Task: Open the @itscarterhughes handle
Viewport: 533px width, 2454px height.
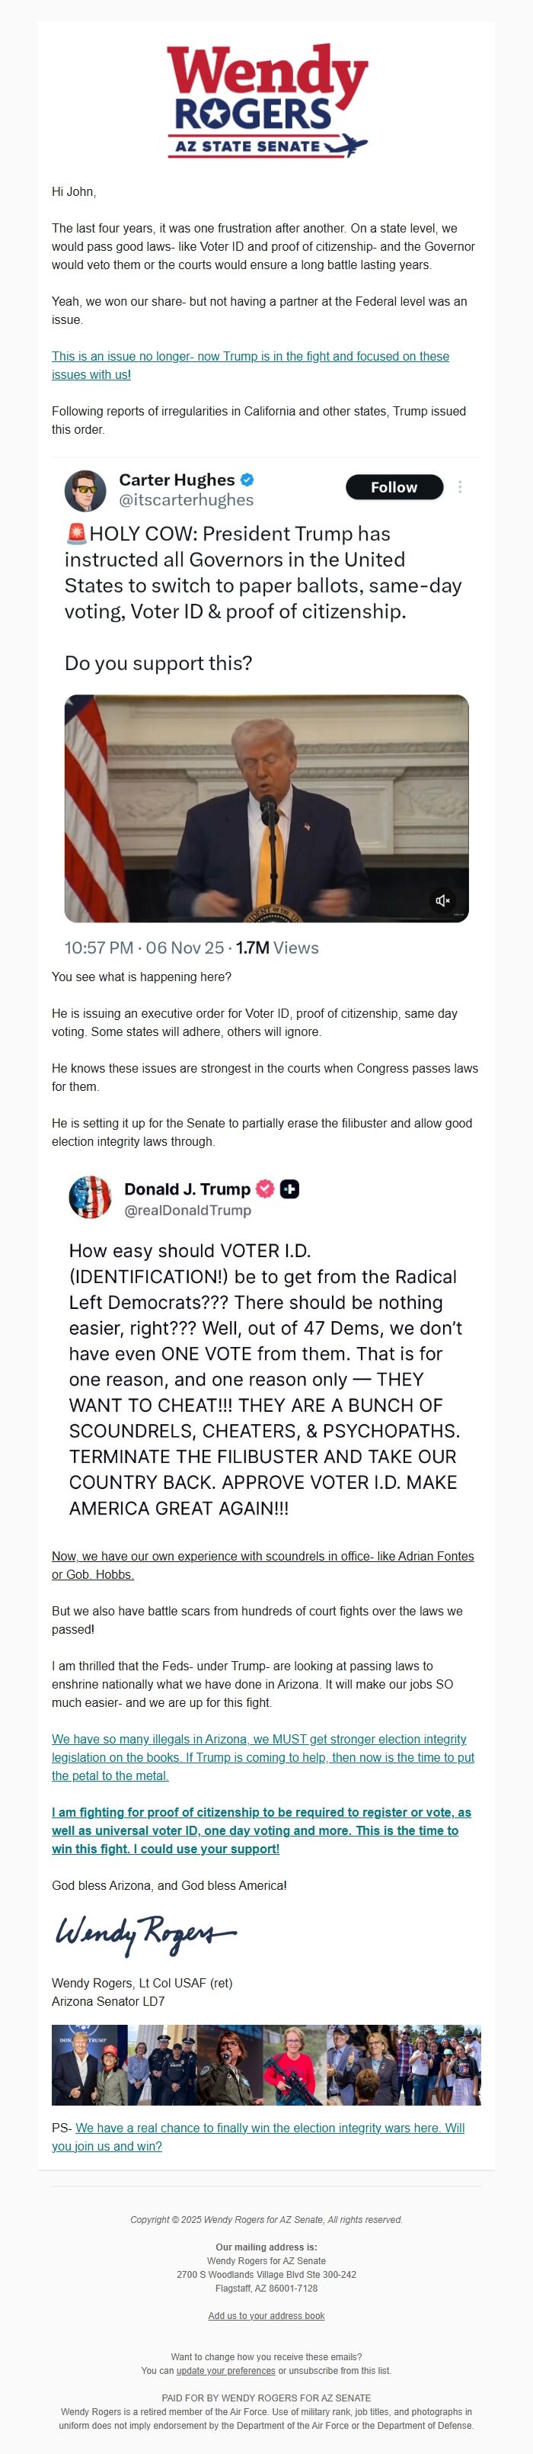Action: point(186,500)
